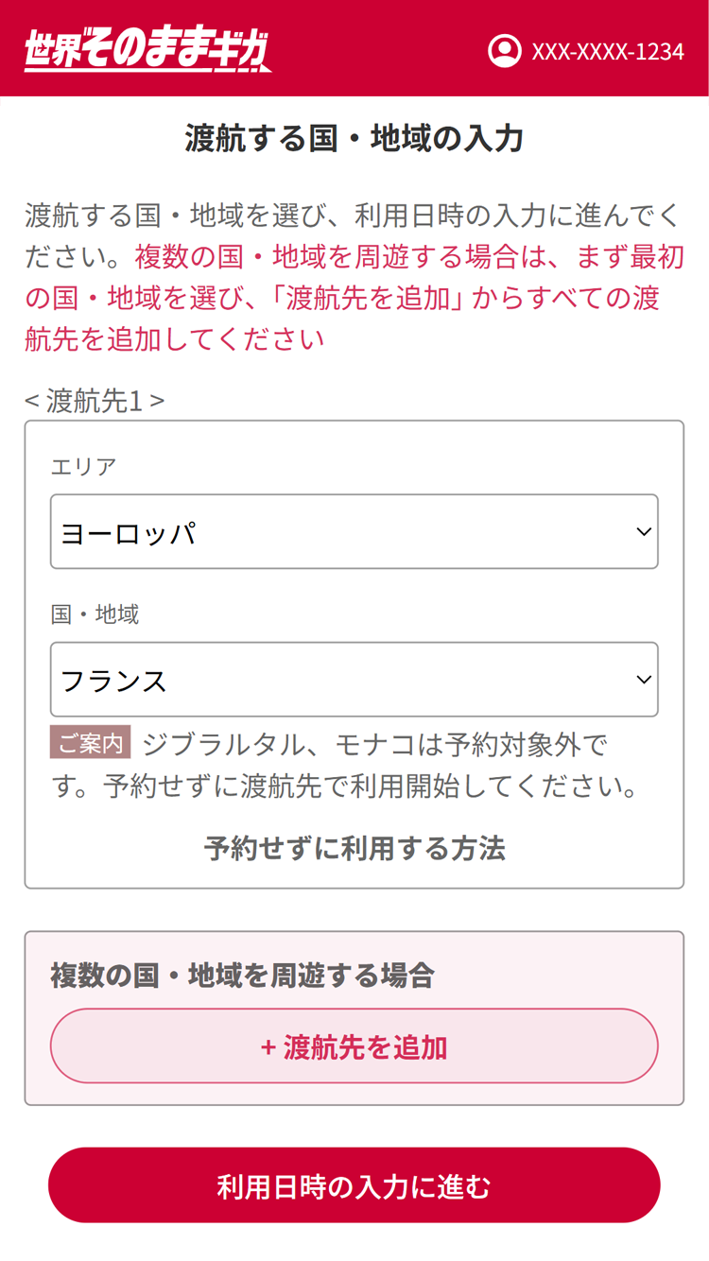
Task: Click inside the destination card for 渡航先1
Action: tap(354, 652)
